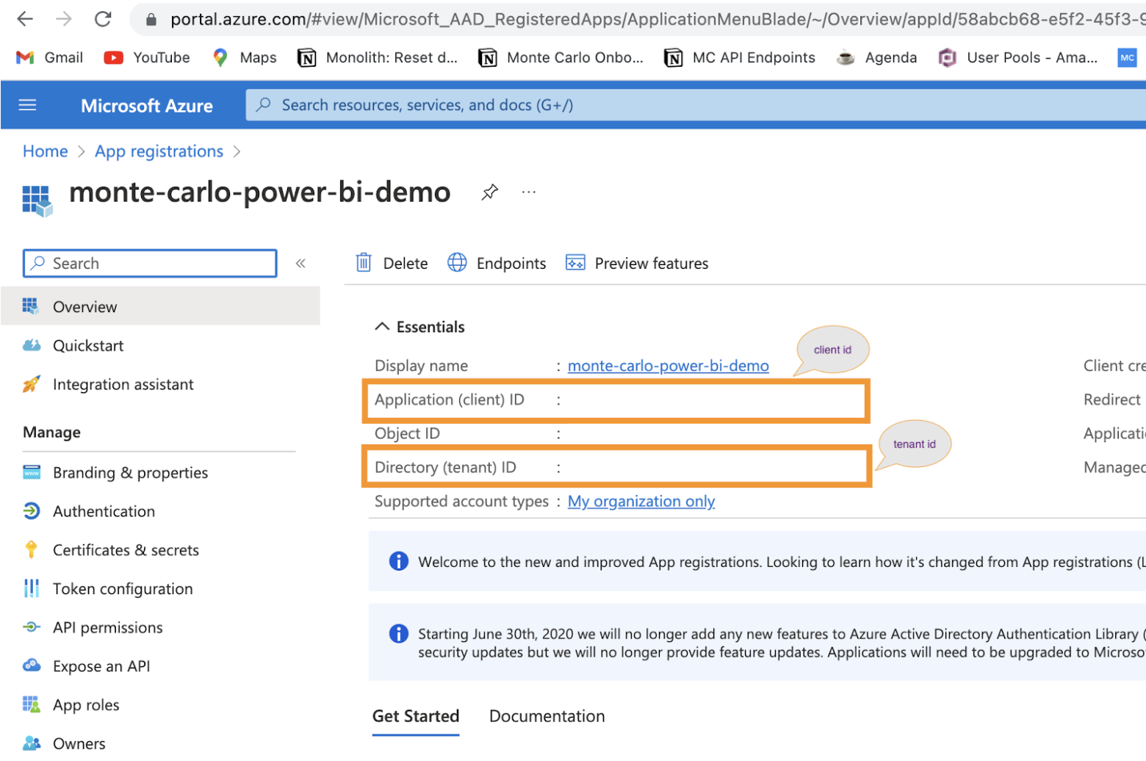
Task: Select the Get Started tab
Action: point(416,716)
